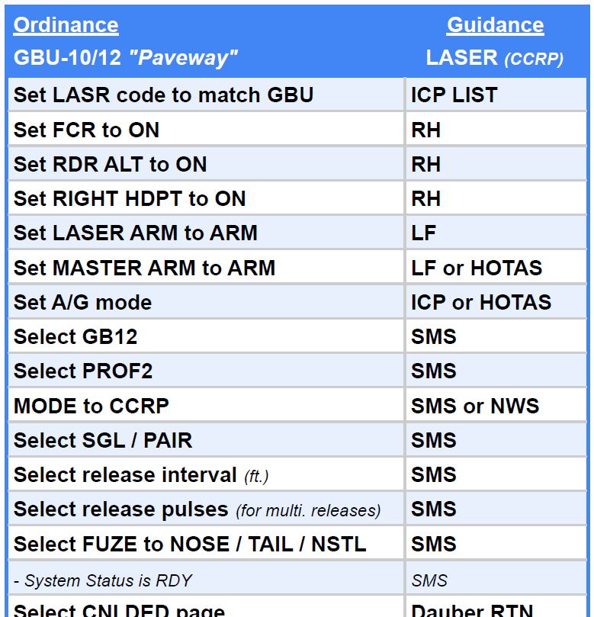Select the "MODE to CCRP" cell
This screenshot has height=617, width=594.
[x=92, y=406]
